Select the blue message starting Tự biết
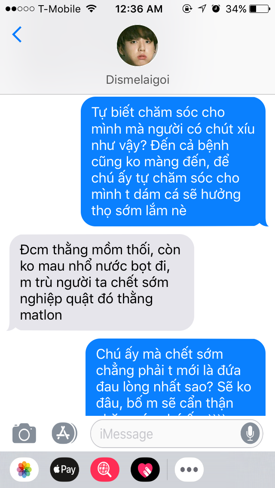 [x=174, y=162]
